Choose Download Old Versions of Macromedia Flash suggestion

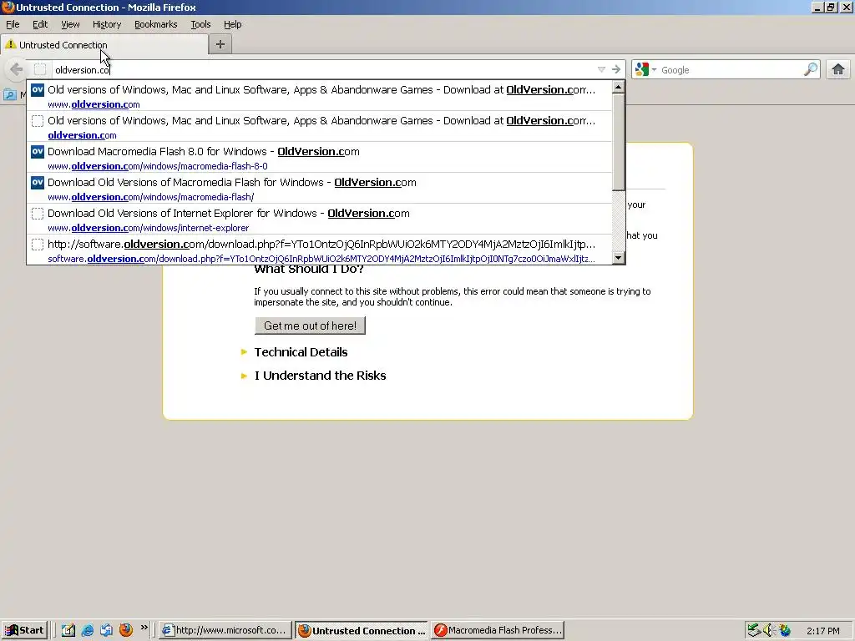point(320,189)
